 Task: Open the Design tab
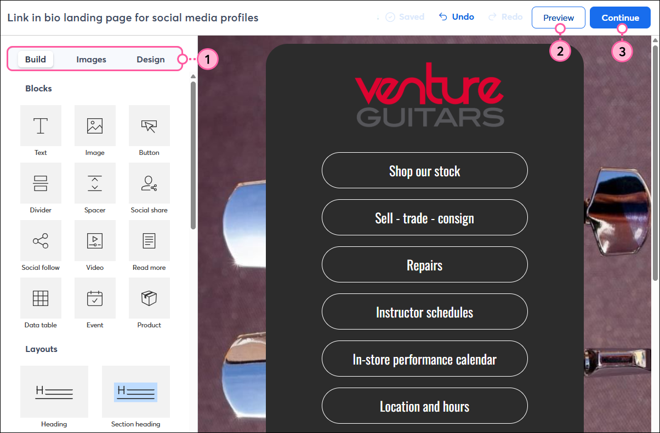tap(150, 59)
